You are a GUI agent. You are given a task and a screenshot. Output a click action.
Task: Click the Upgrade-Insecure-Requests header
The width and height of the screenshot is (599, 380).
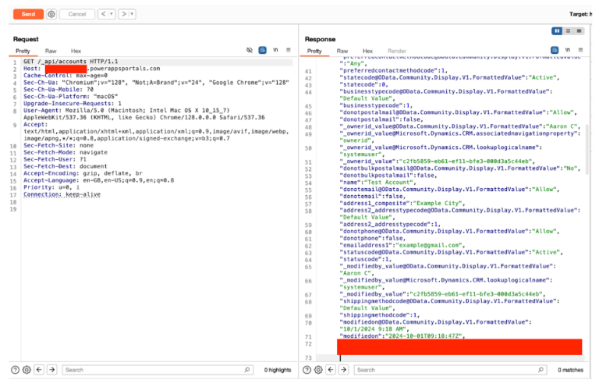pyautogui.click(x=73, y=104)
